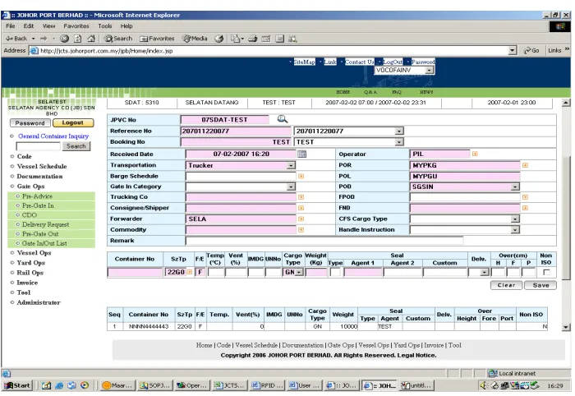The image size is (575, 396).
Task: Click the browser Home toolbar icon
Action: click(x=91, y=39)
